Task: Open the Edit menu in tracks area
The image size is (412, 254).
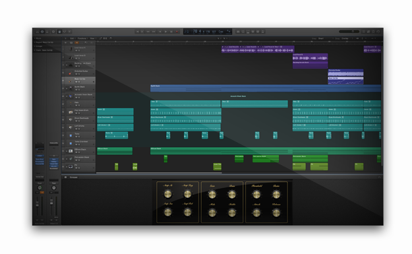Action: click(72, 38)
